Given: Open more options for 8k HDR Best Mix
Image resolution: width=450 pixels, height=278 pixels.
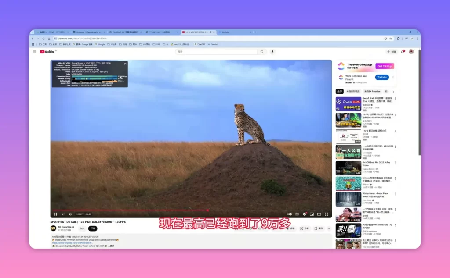Looking at the screenshot, I should coord(395,163).
